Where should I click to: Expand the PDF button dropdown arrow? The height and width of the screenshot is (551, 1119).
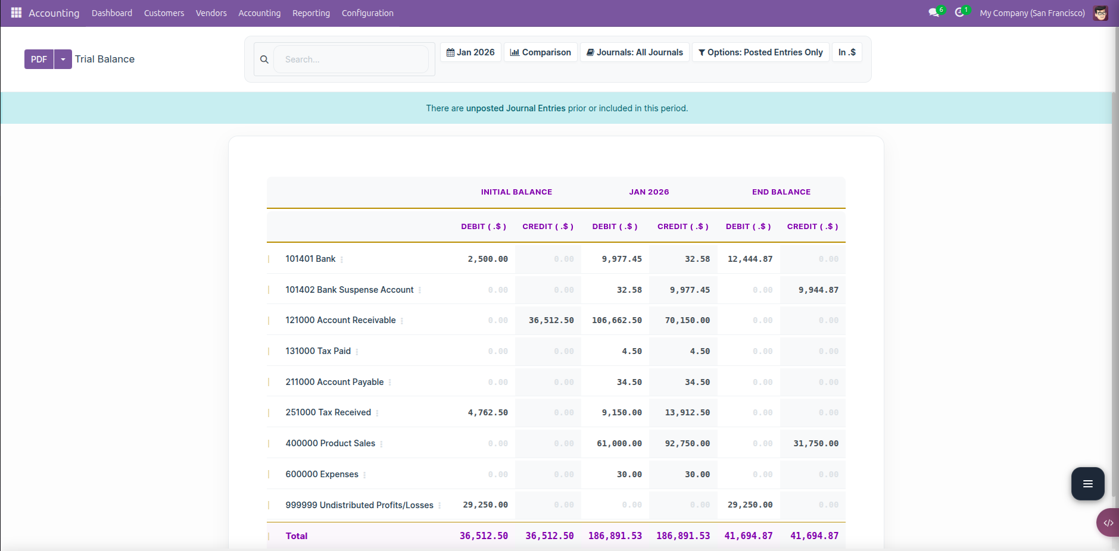coord(63,60)
